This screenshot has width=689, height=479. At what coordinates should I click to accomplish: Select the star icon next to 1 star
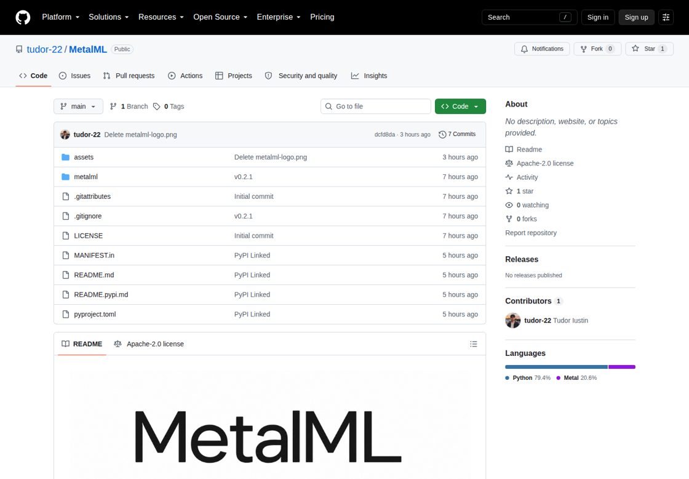pos(509,191)
